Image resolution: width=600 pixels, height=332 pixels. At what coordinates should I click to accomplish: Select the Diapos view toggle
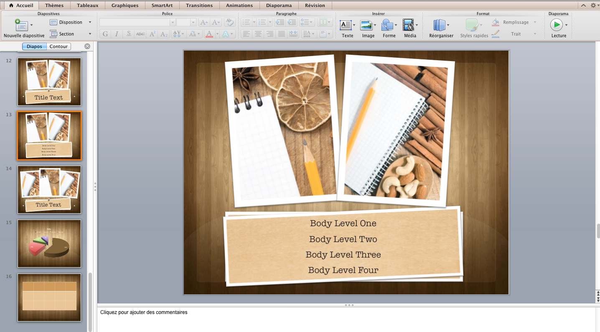[x=34, y=46]
